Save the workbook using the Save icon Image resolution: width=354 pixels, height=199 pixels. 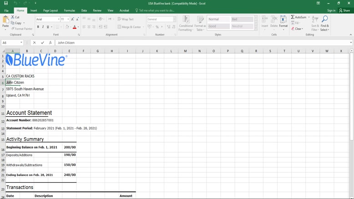6,3
